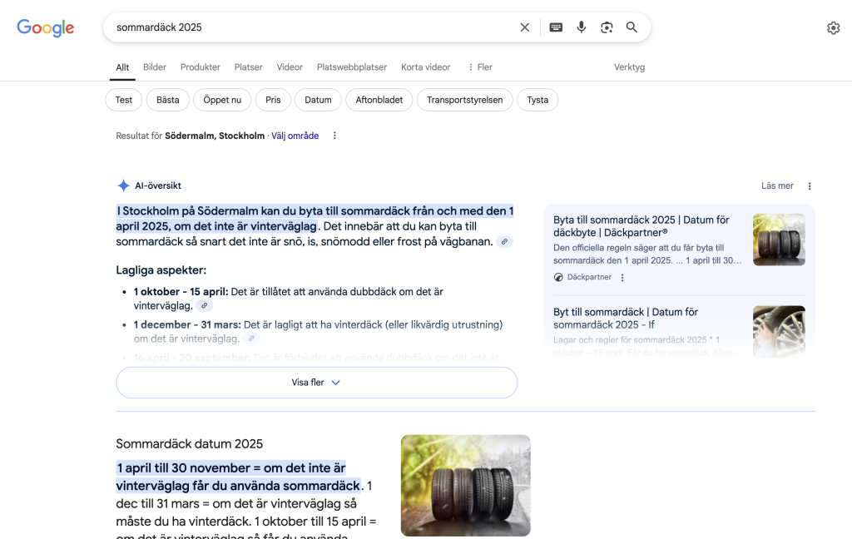Open the Platswebbplatser tab
Viewport: 852px width, 539px height.
[x=352, y=67]
